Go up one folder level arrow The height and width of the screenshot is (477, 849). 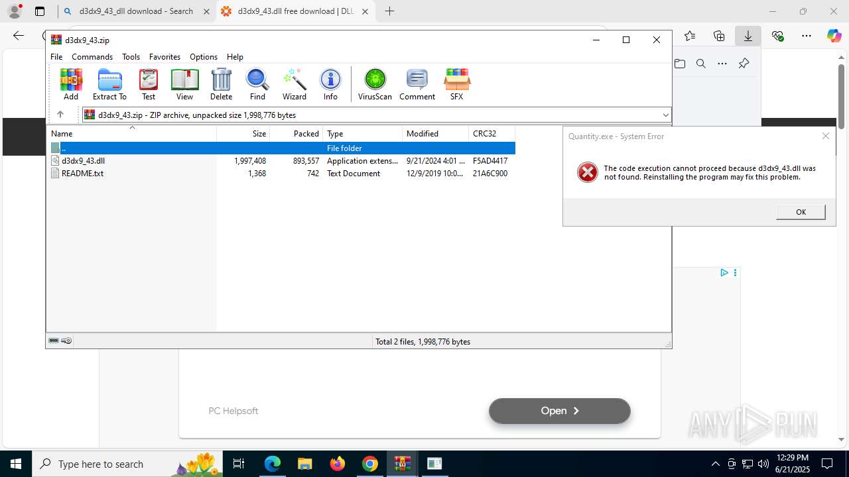60,115
